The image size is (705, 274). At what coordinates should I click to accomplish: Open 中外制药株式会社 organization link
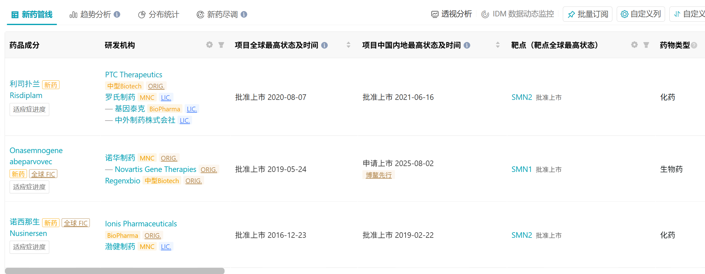tap(145, 120)
